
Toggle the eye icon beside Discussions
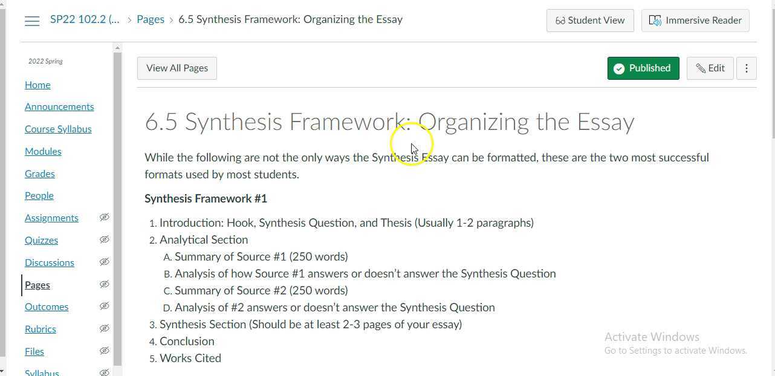(105, 262)
